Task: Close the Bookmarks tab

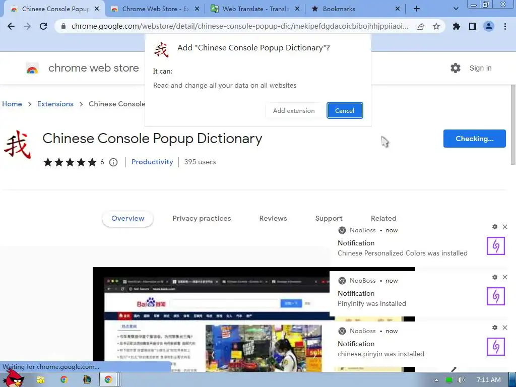Action: pos(398,9)
